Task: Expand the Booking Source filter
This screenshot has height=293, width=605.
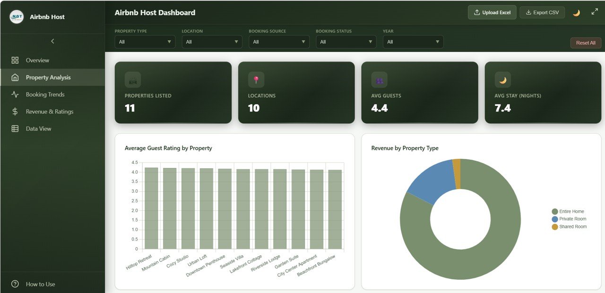Action: coord(279,42)
